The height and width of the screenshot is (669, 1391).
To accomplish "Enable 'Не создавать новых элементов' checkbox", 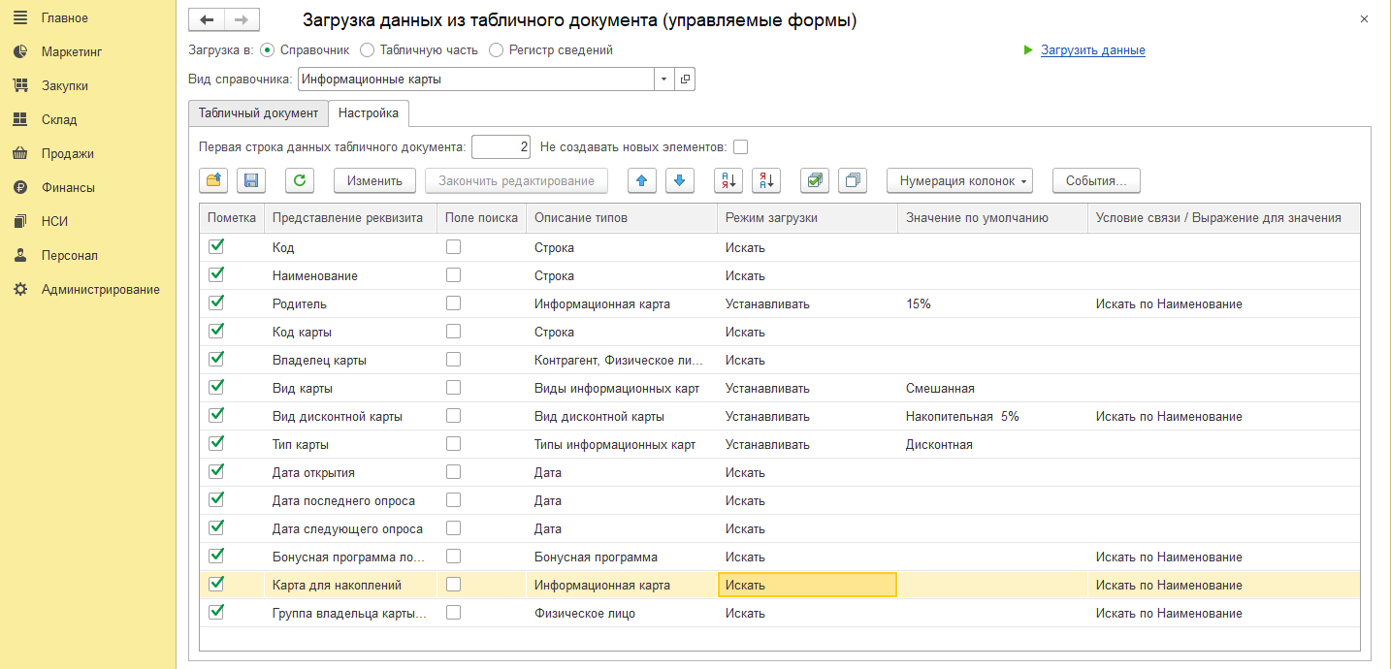I will [741, 147].
